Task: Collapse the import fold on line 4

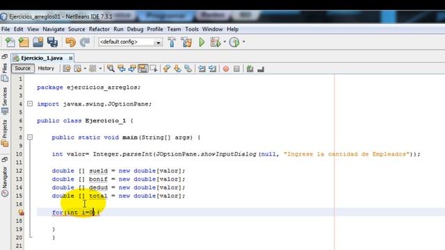Action: tap(30, 103)
